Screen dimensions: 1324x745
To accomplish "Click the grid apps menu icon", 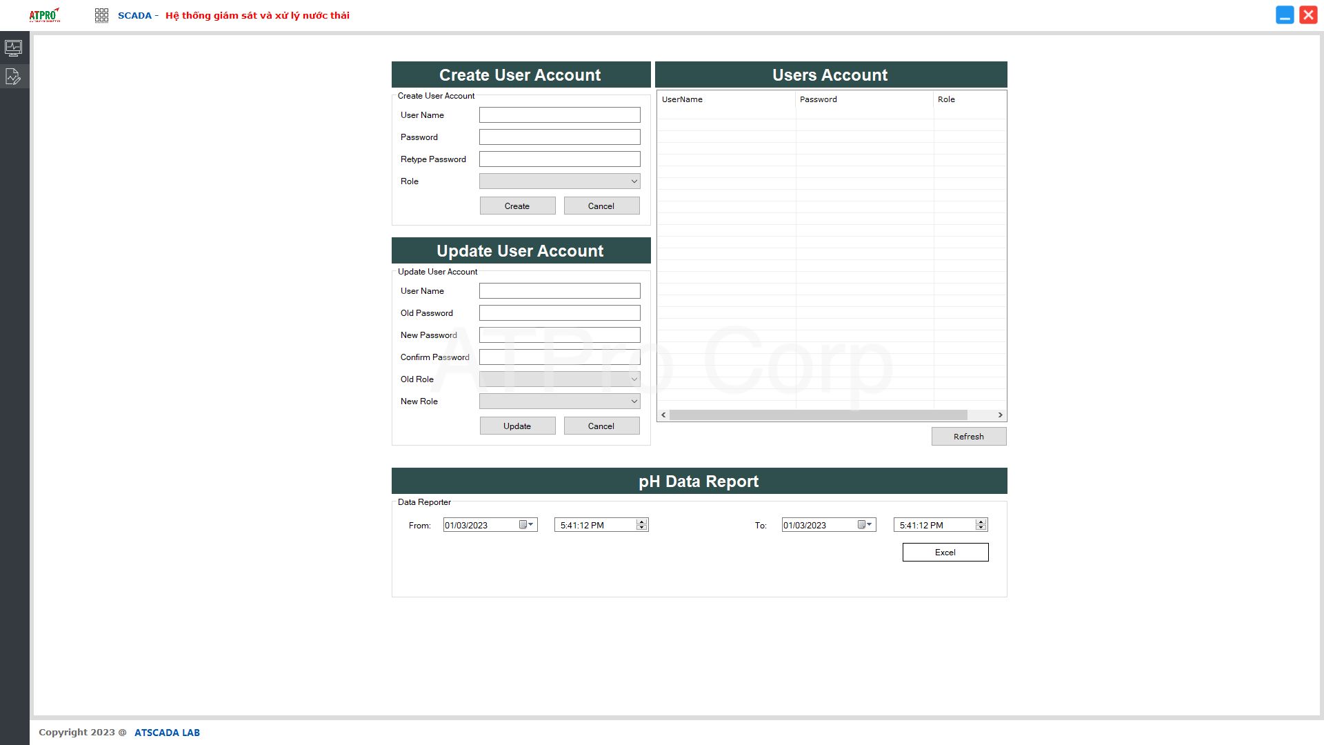I will point(101,15).
